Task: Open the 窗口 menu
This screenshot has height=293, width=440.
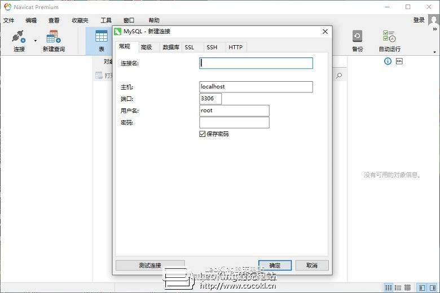Action: tap(129, 20)
